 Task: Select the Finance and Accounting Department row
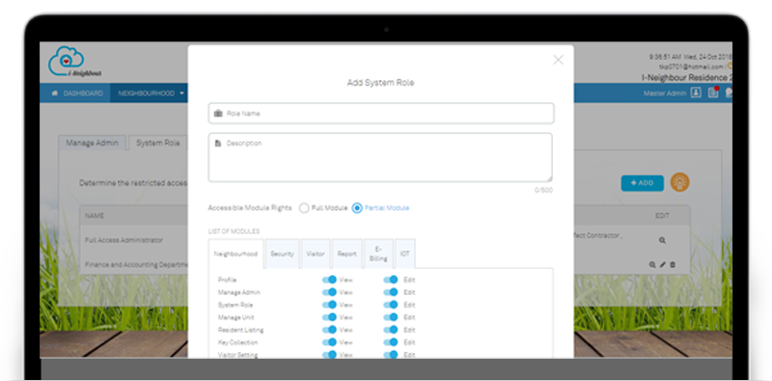point(136,265)
